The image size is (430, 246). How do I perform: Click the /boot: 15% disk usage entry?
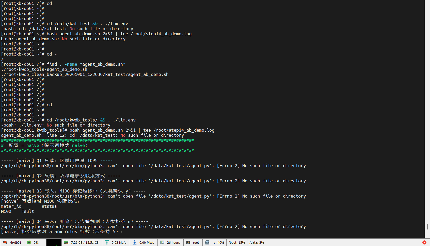tap(237, 243)
